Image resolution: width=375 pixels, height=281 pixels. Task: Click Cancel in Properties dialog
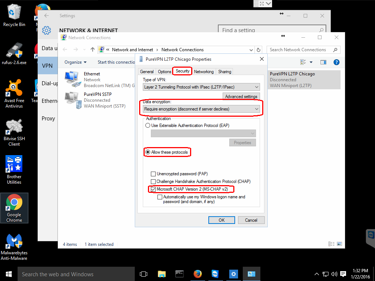pos(251,220)
